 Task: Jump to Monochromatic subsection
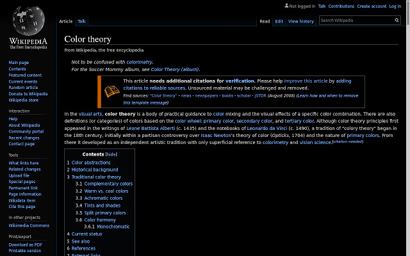(113, 227)
